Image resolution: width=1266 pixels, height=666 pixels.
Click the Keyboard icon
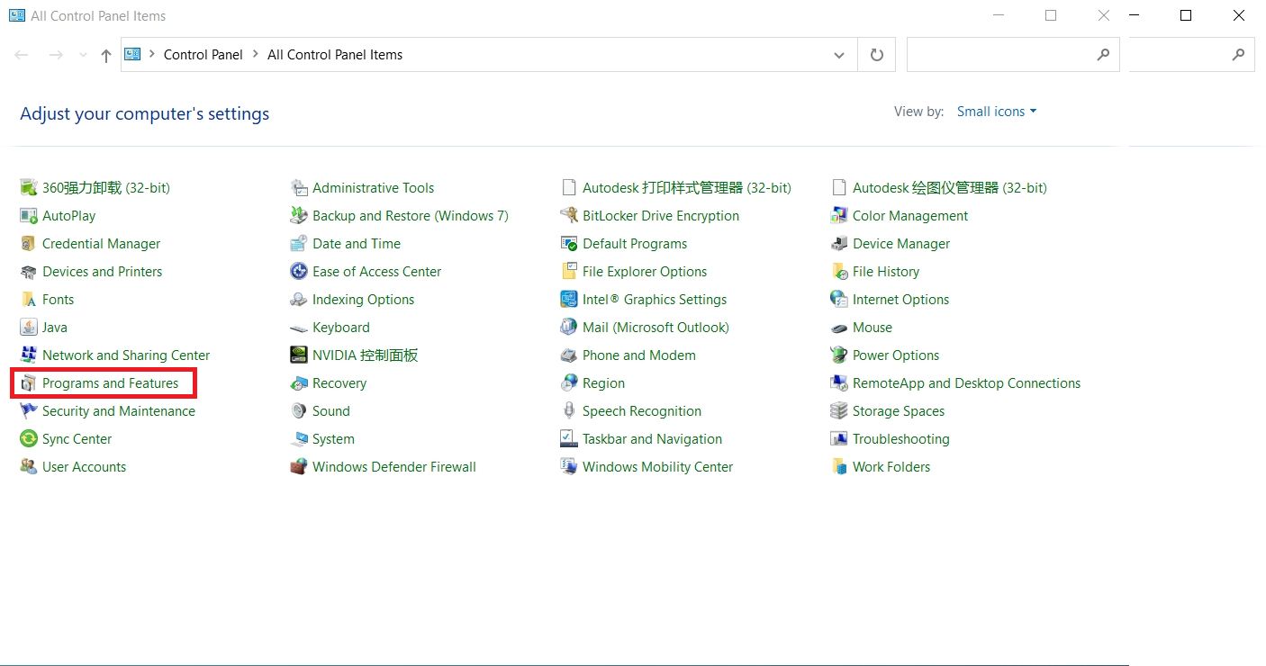(x=298, y=328)
